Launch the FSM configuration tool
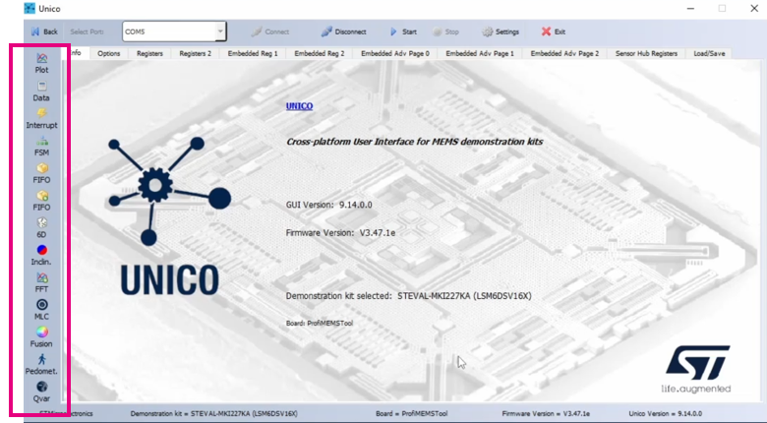The height and width of the screenshot is (423, 767). tap(41, 146)
